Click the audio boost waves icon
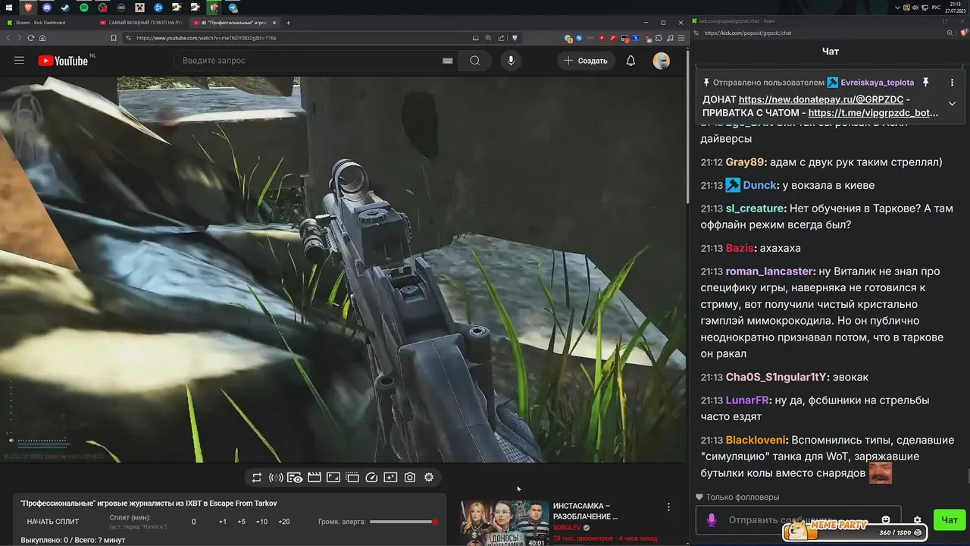Screen dimensions: 970x546 point(276,477)
